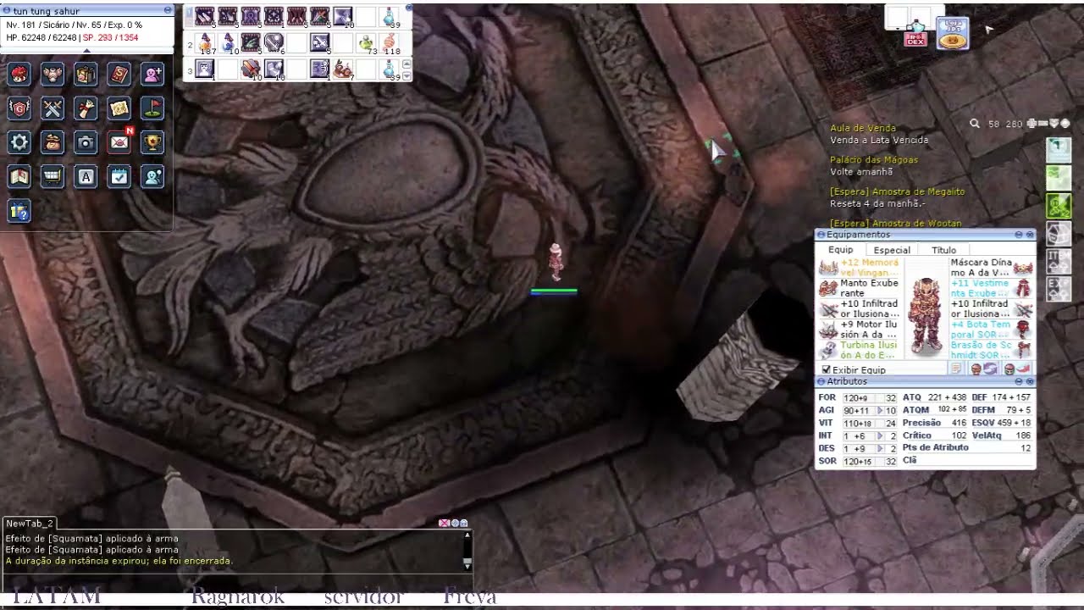Click the chat window scrollbar
The height and width of the screenshot is (610, 1084).
[x=467, y=550]
